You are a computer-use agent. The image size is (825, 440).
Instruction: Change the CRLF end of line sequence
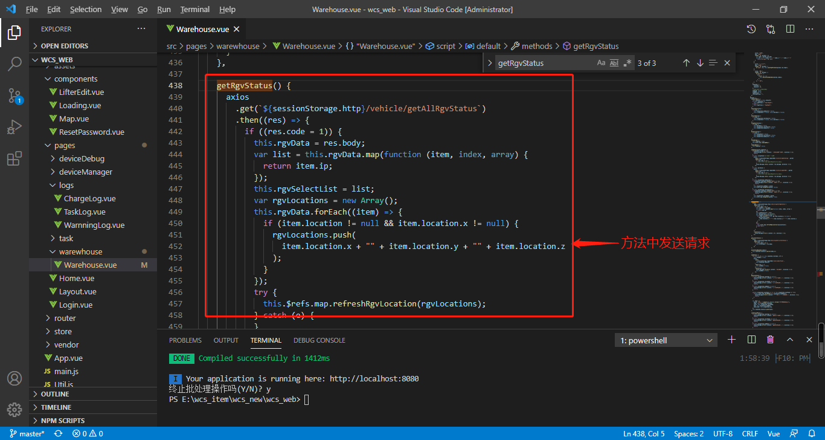pyautogui.click(x=750, y=433)
